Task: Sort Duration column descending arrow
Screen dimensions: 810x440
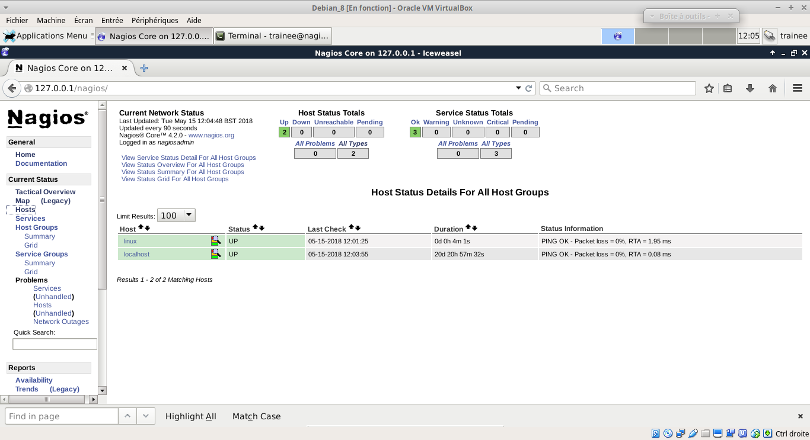Action: [x=474, y=228]
